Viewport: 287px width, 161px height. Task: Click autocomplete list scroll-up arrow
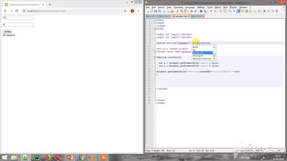[x=214, y=47]
